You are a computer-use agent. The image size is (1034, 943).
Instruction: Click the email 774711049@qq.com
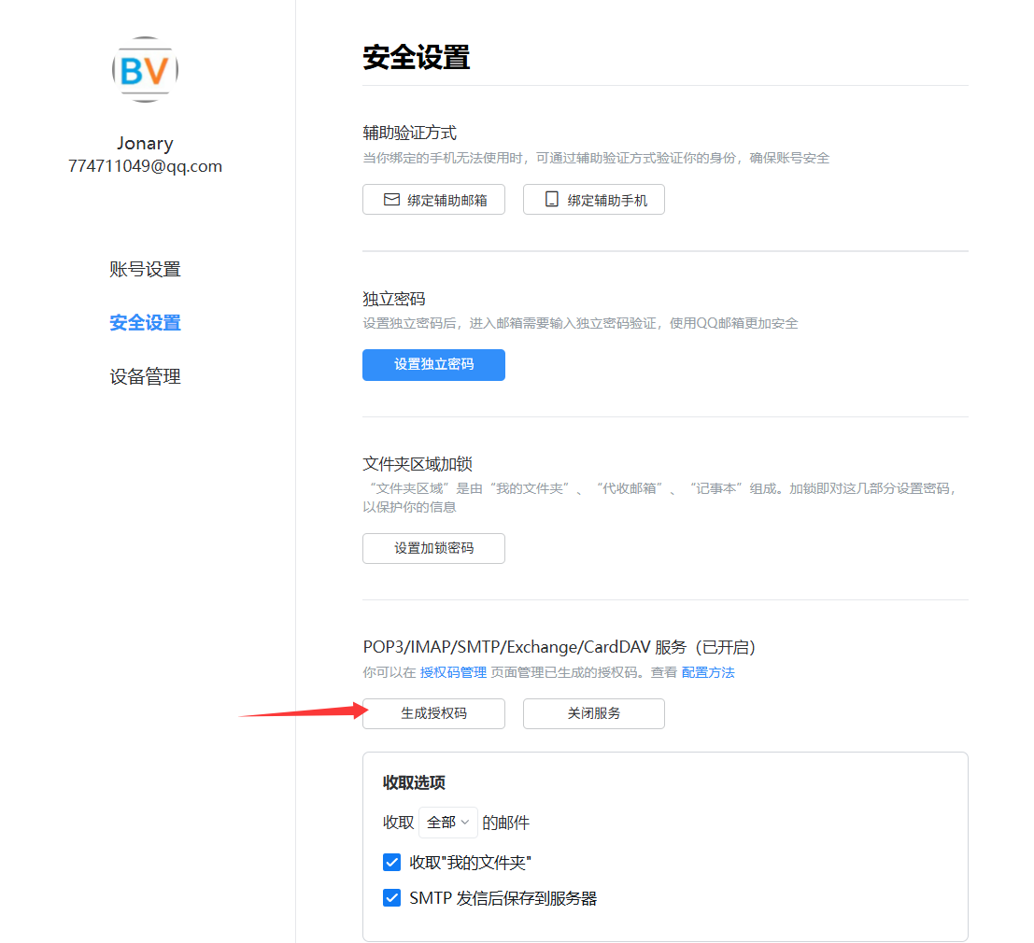[145, 166]
